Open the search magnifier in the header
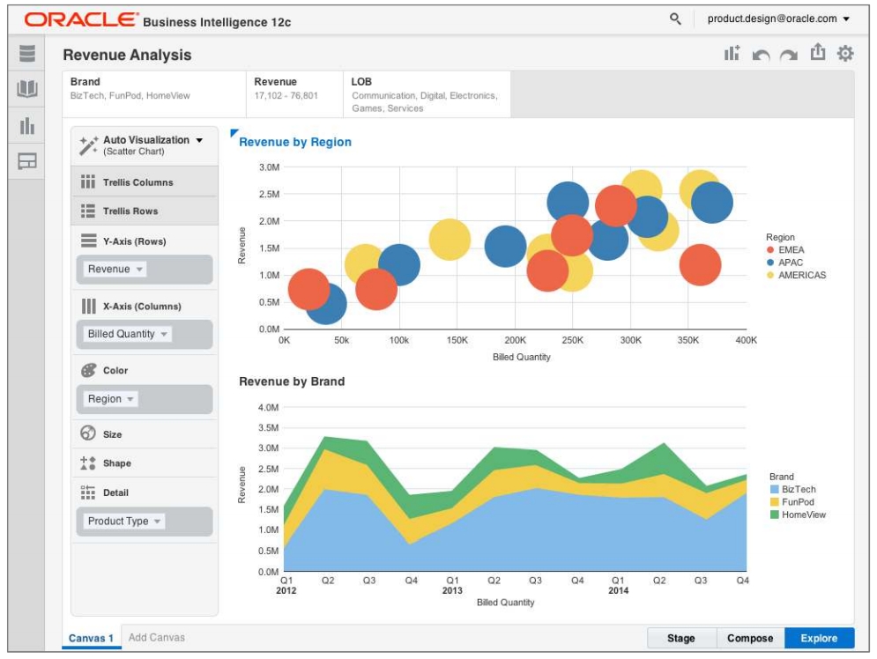 coord(675,19)
